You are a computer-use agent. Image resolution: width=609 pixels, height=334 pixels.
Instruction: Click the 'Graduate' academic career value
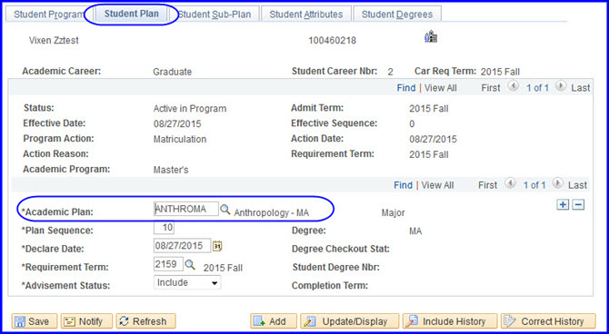[x=172, y=72]
